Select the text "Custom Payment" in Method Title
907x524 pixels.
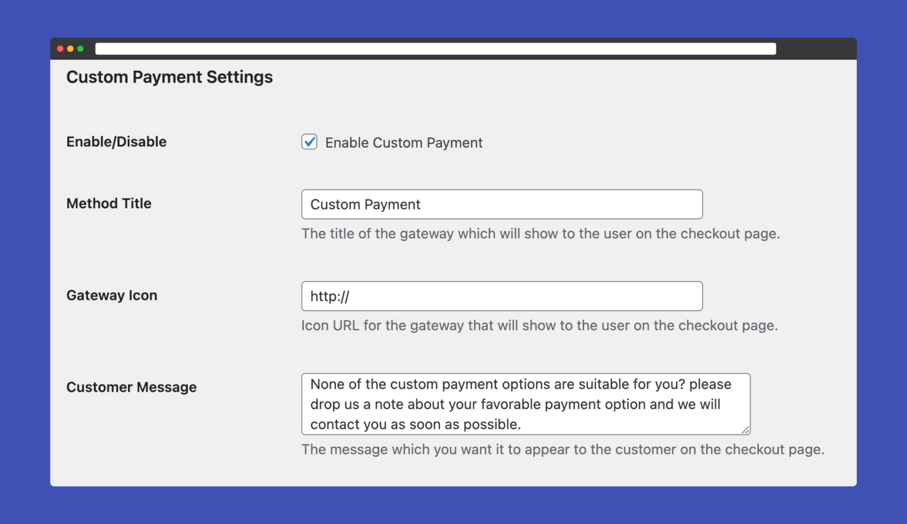[x=365, y=204]
